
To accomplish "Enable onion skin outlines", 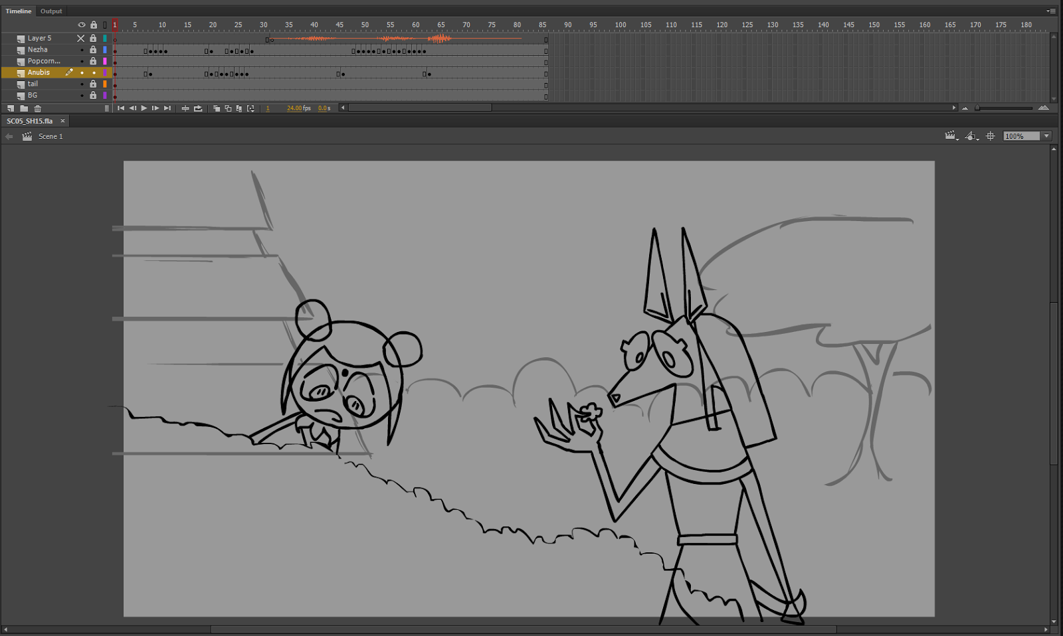I will tap(228, 108).
